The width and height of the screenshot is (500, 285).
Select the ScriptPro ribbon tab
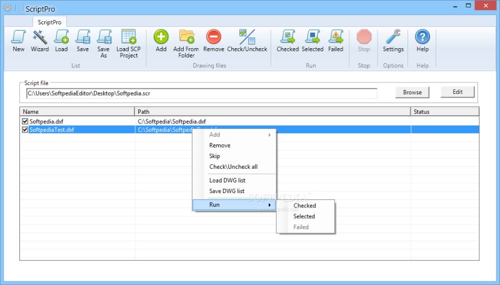click(x=49, y=22)
